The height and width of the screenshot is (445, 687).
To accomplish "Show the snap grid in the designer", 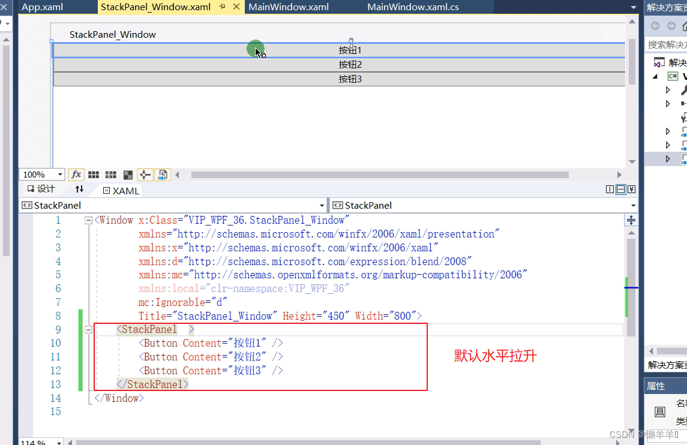I will pos(94,175).
